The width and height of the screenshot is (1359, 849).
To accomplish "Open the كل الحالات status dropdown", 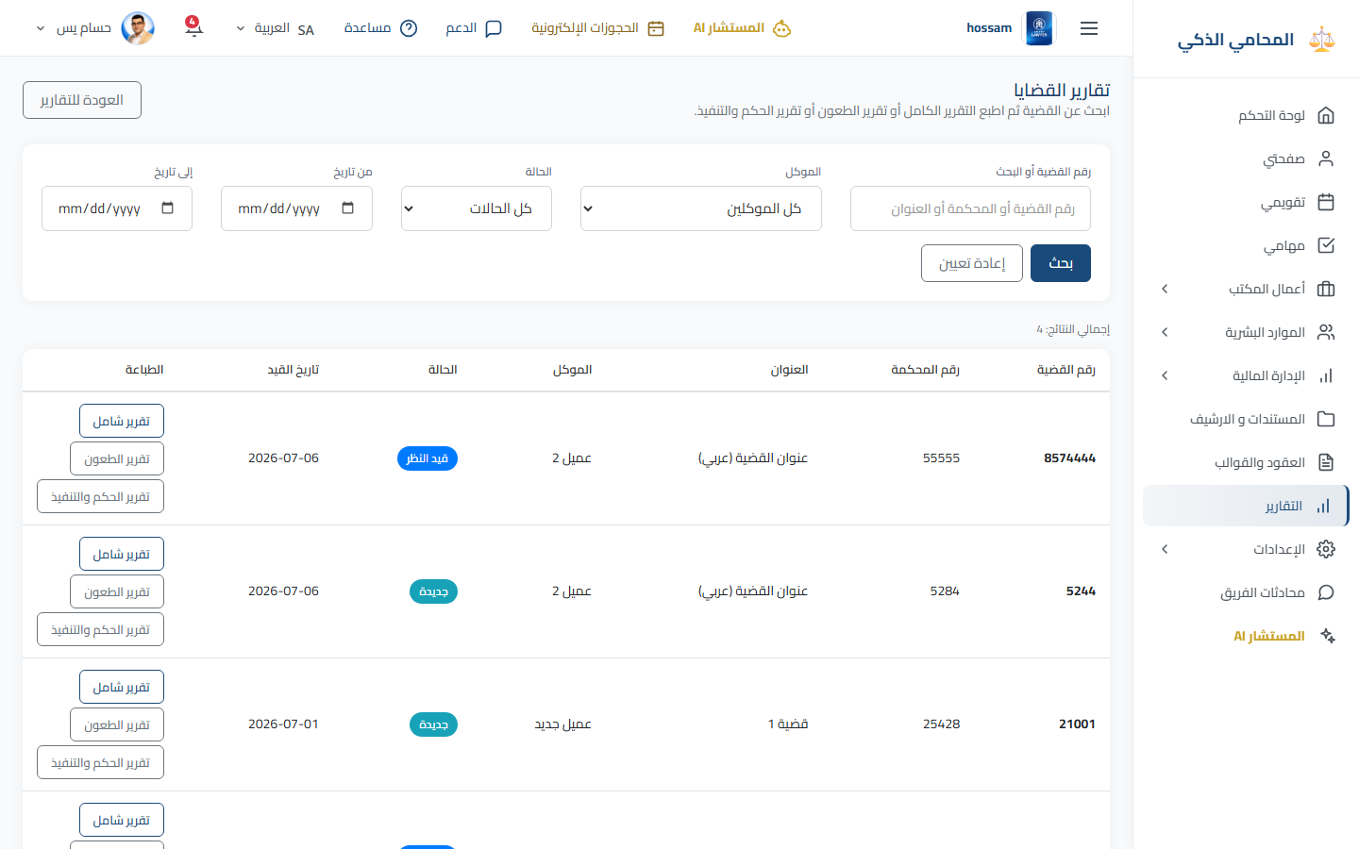I will click(477, 208).
